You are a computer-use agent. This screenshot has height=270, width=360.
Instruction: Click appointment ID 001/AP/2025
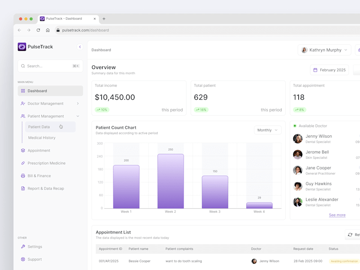coord(108,261)
